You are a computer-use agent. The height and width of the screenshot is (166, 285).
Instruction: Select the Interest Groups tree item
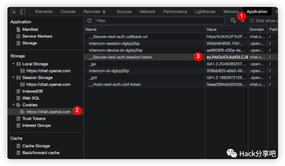(37, 125)
